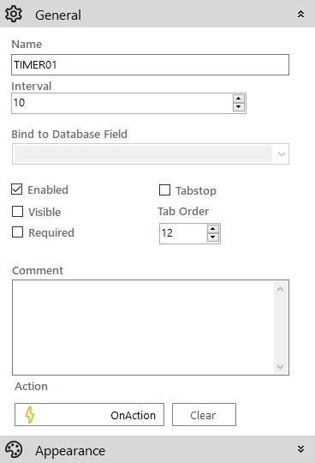Click the OnAction button
Image resolution: width=315 pixels, height=463 pixels.
(x=89, y=415)
